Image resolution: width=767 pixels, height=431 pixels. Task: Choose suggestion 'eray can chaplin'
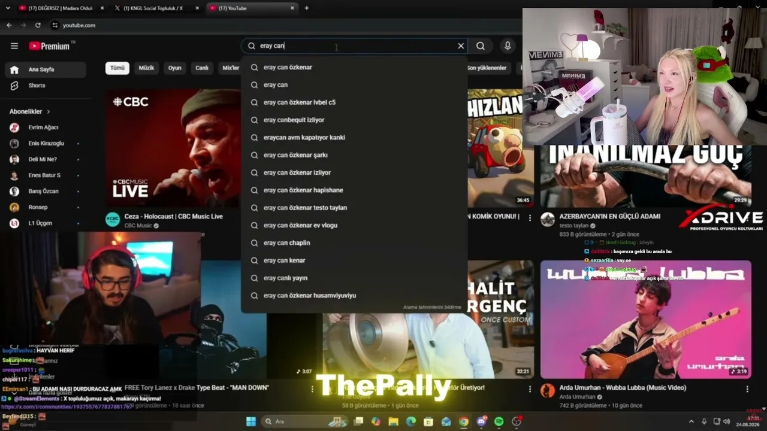coord(354,242)
